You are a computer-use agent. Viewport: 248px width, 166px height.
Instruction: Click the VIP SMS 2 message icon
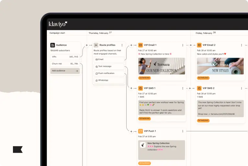pyautogui.click(x=199, y=88)
